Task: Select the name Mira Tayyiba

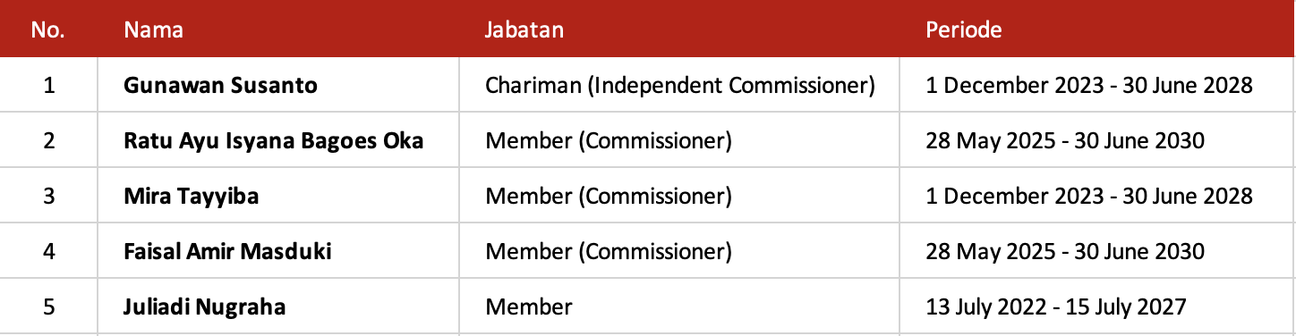Action: (x=191, y=197)
